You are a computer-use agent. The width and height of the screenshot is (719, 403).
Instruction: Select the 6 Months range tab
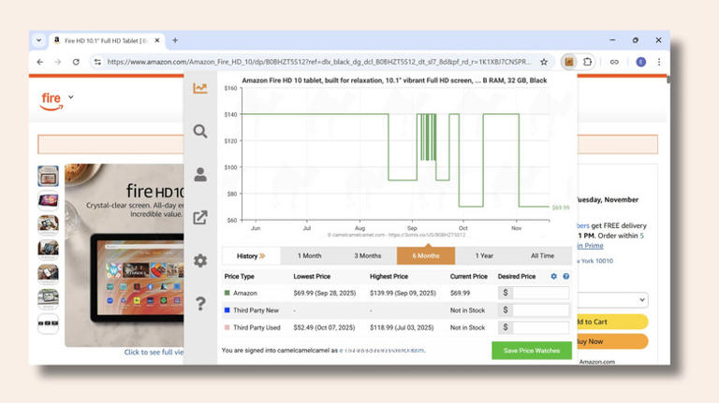point(426,256)
